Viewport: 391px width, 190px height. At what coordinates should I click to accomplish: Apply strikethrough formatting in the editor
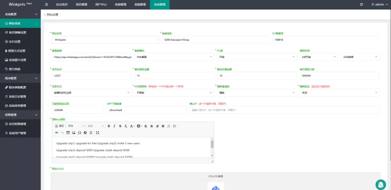[x=120, y=126]
